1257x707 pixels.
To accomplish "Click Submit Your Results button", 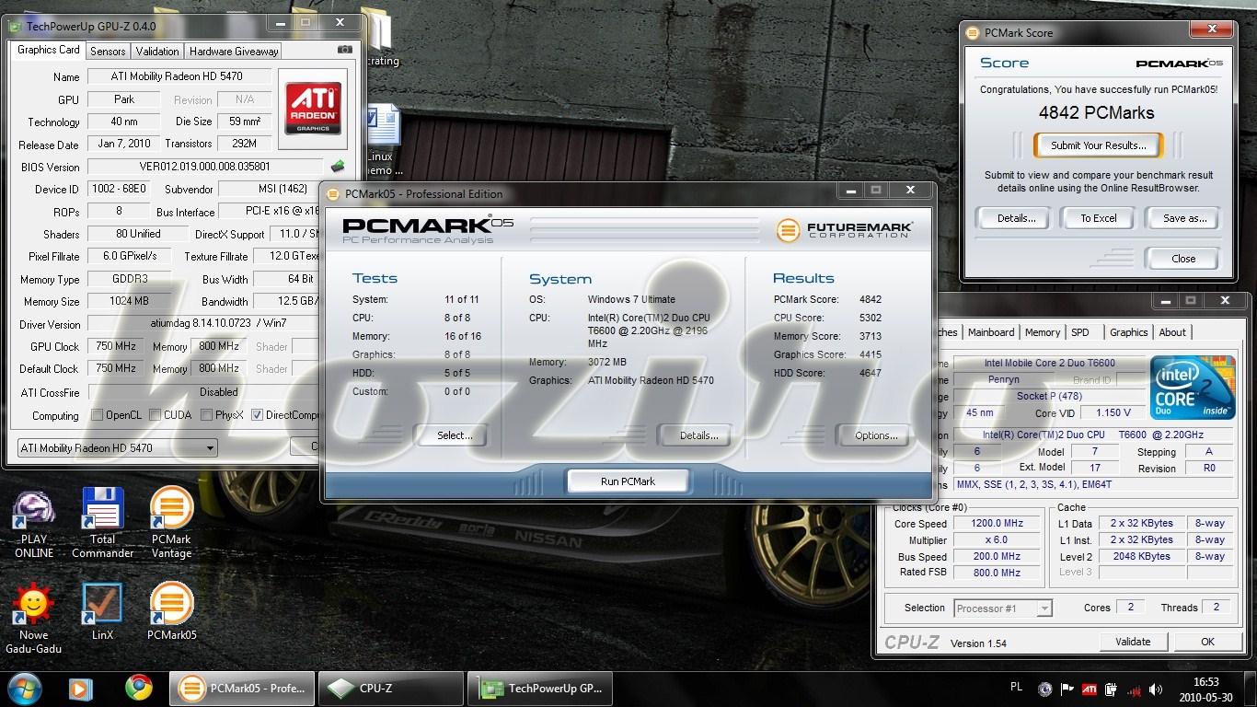I will point(1099,145).
